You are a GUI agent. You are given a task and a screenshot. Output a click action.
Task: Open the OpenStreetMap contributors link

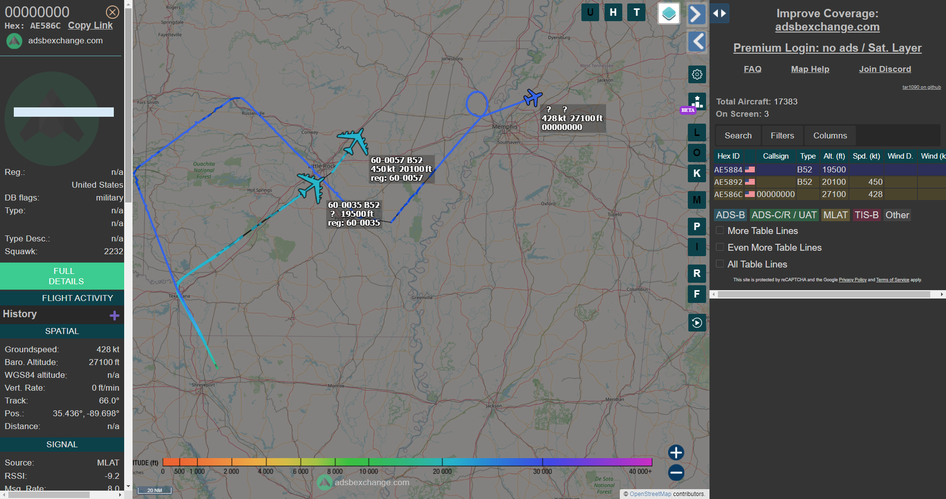pyautogui.click(x=650, y=494)
